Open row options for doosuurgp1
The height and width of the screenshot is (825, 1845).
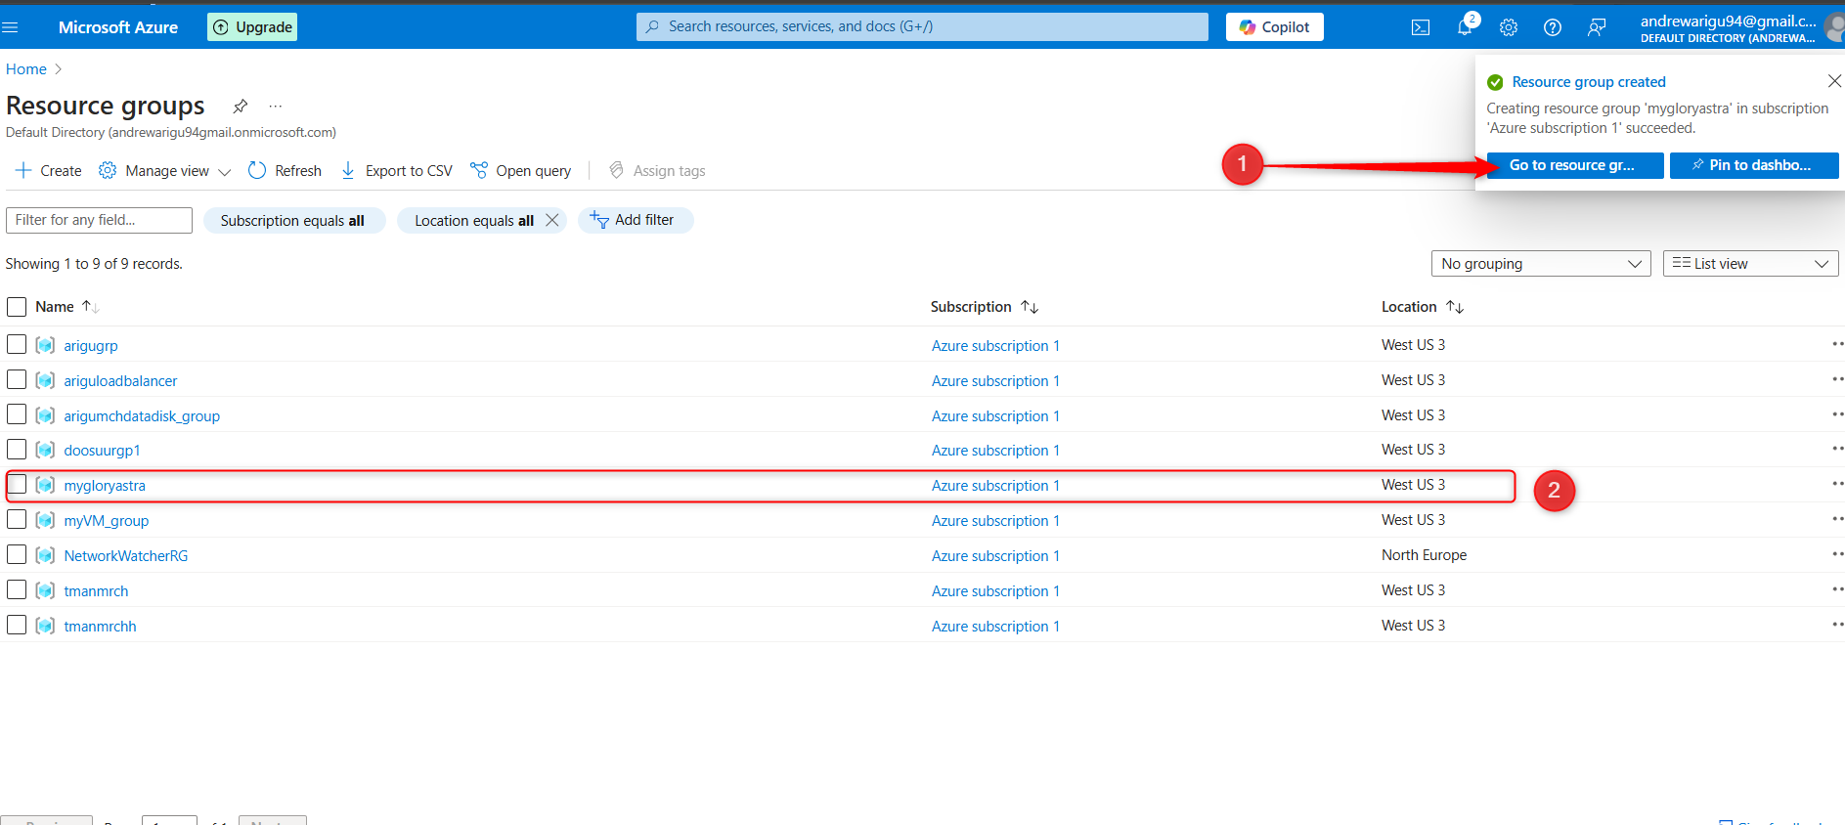tap(1837, 450)
